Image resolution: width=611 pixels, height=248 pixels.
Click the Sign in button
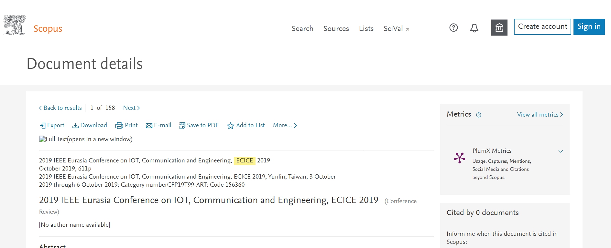589,27
